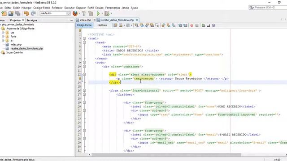Collapse the alert div fold on line 12
The width and height of the screenshot is (287, 161).
point(84,75)
